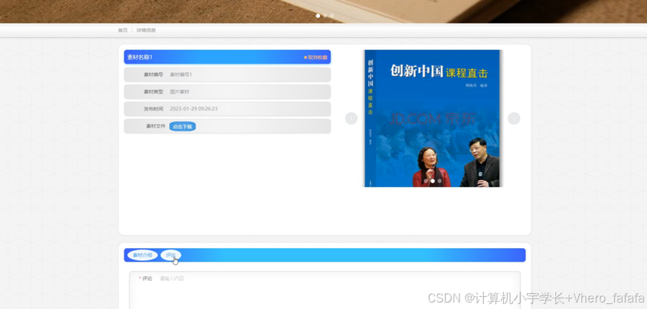647x309 pixels.
Task: Switch to the 评论 tab
Action: [170, 255]
